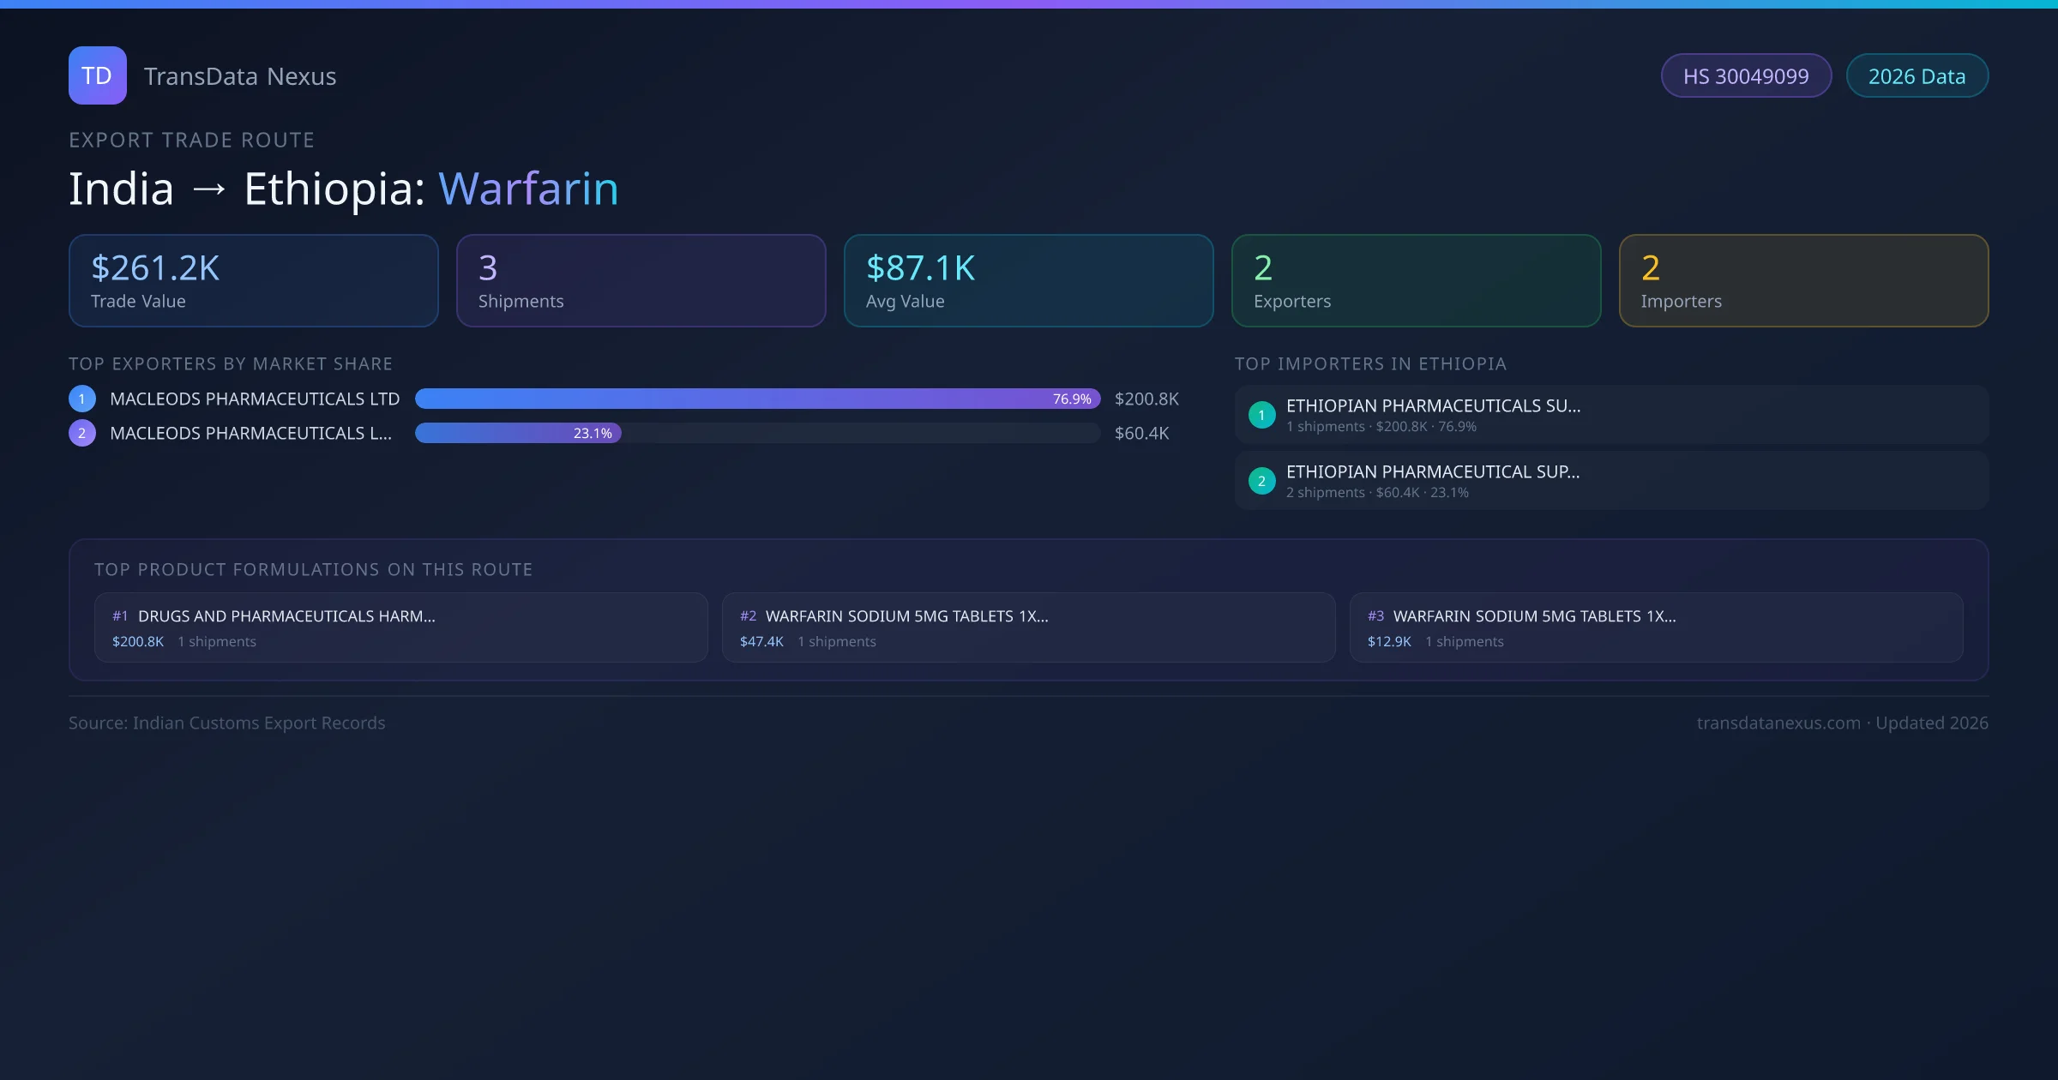Screen dimensions: 2058x1080
Task: Select the HS 30049099 badge
Action: tap(1746, 76)
